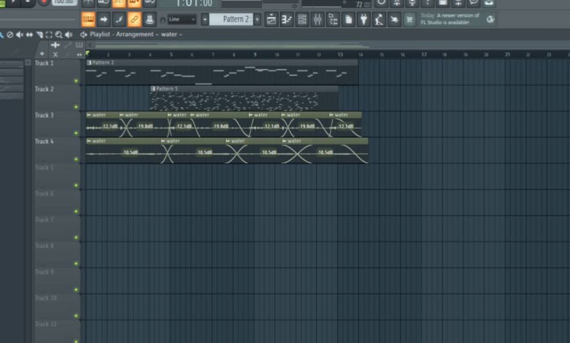This screenshot has height=343, width=570.
Task: Toggle the Track 8 green mute switch
Action: [76, 264]
